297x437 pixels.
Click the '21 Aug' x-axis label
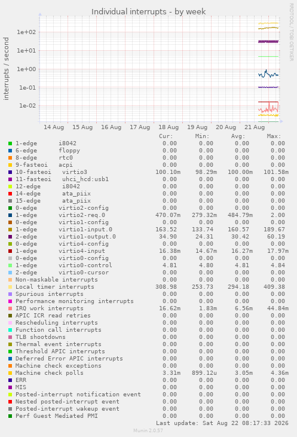click(x=255, y=127)
